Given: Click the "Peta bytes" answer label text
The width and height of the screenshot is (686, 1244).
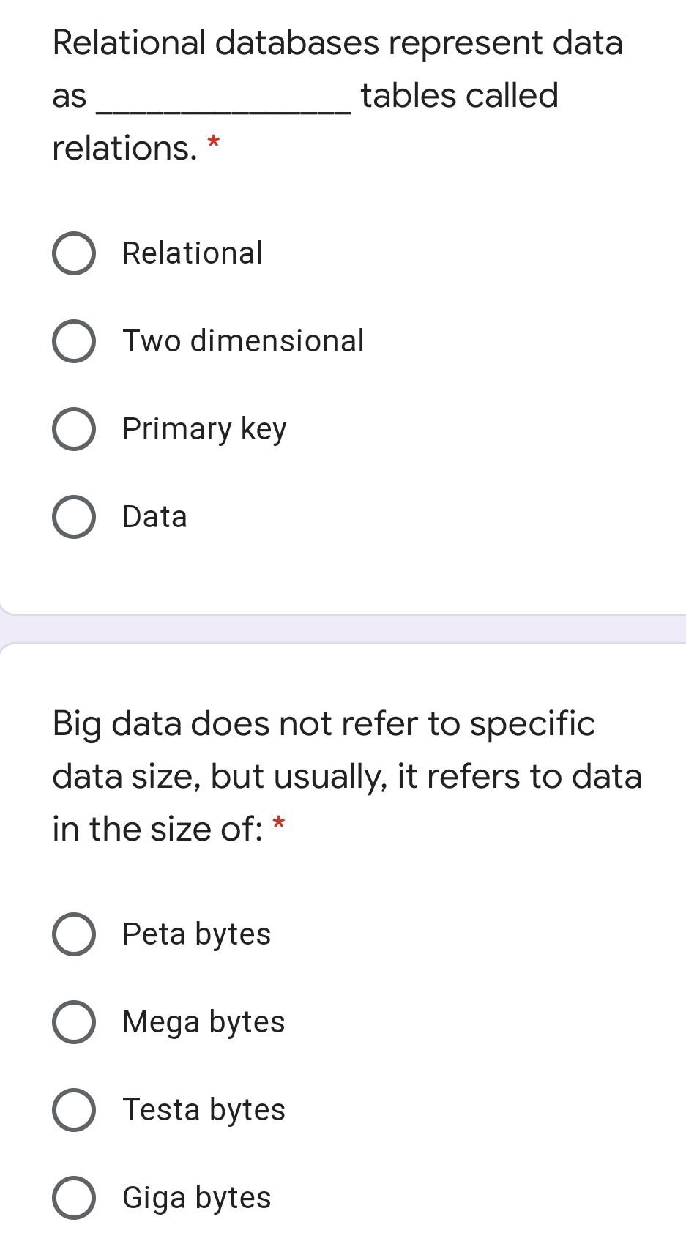Looking at the screenshot, I should coord(196,934).
